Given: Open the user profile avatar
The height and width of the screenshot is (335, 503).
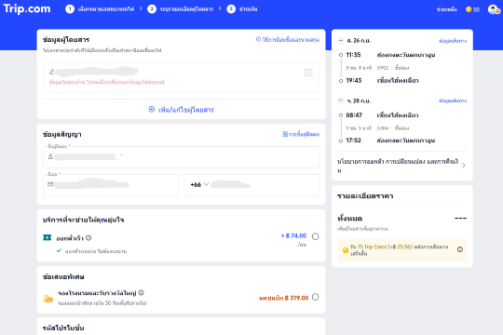Looking at the screenshot, I should point(494,9).
